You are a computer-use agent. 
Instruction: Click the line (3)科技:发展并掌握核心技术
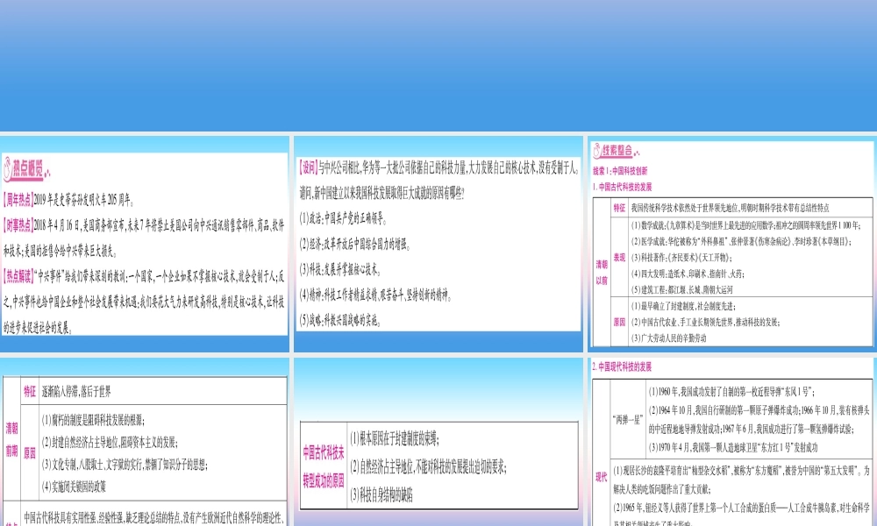pos(340,269)
